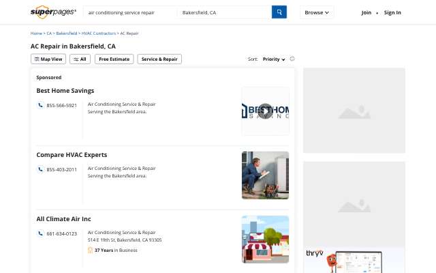Screen dimensions: 436x273
Task: Open the CA breadcrumb link
Action: pyautogui.click(x=49, y=33)
